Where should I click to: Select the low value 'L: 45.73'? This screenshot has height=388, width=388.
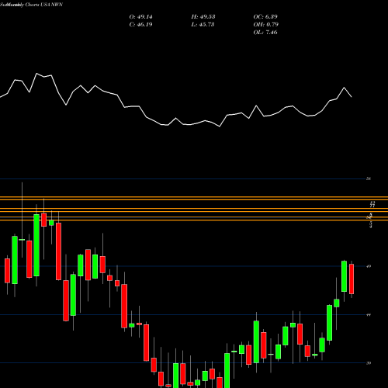coord(203,25)
